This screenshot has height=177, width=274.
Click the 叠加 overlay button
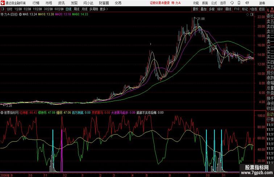click(x=204, y=9)
